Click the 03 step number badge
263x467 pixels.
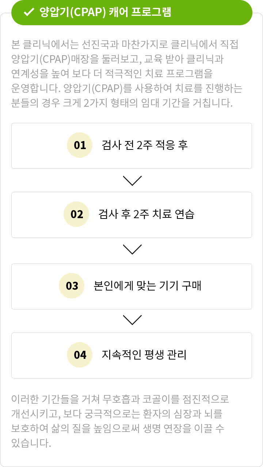tap(72, 286)
